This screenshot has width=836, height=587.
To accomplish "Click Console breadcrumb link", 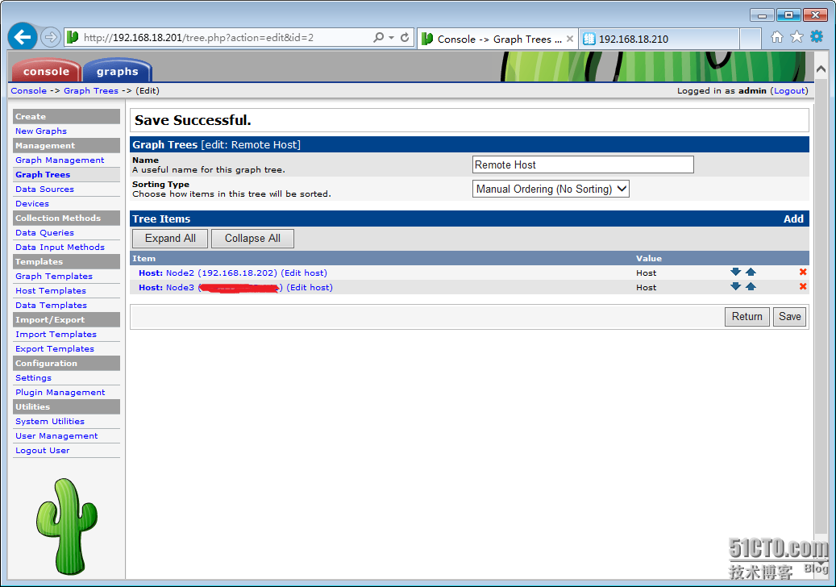I will (x=29, y=90).
